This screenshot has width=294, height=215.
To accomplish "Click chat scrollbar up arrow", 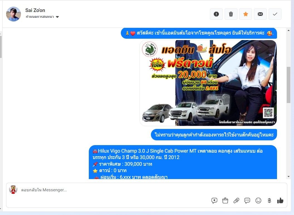I will tap(288, 30).
